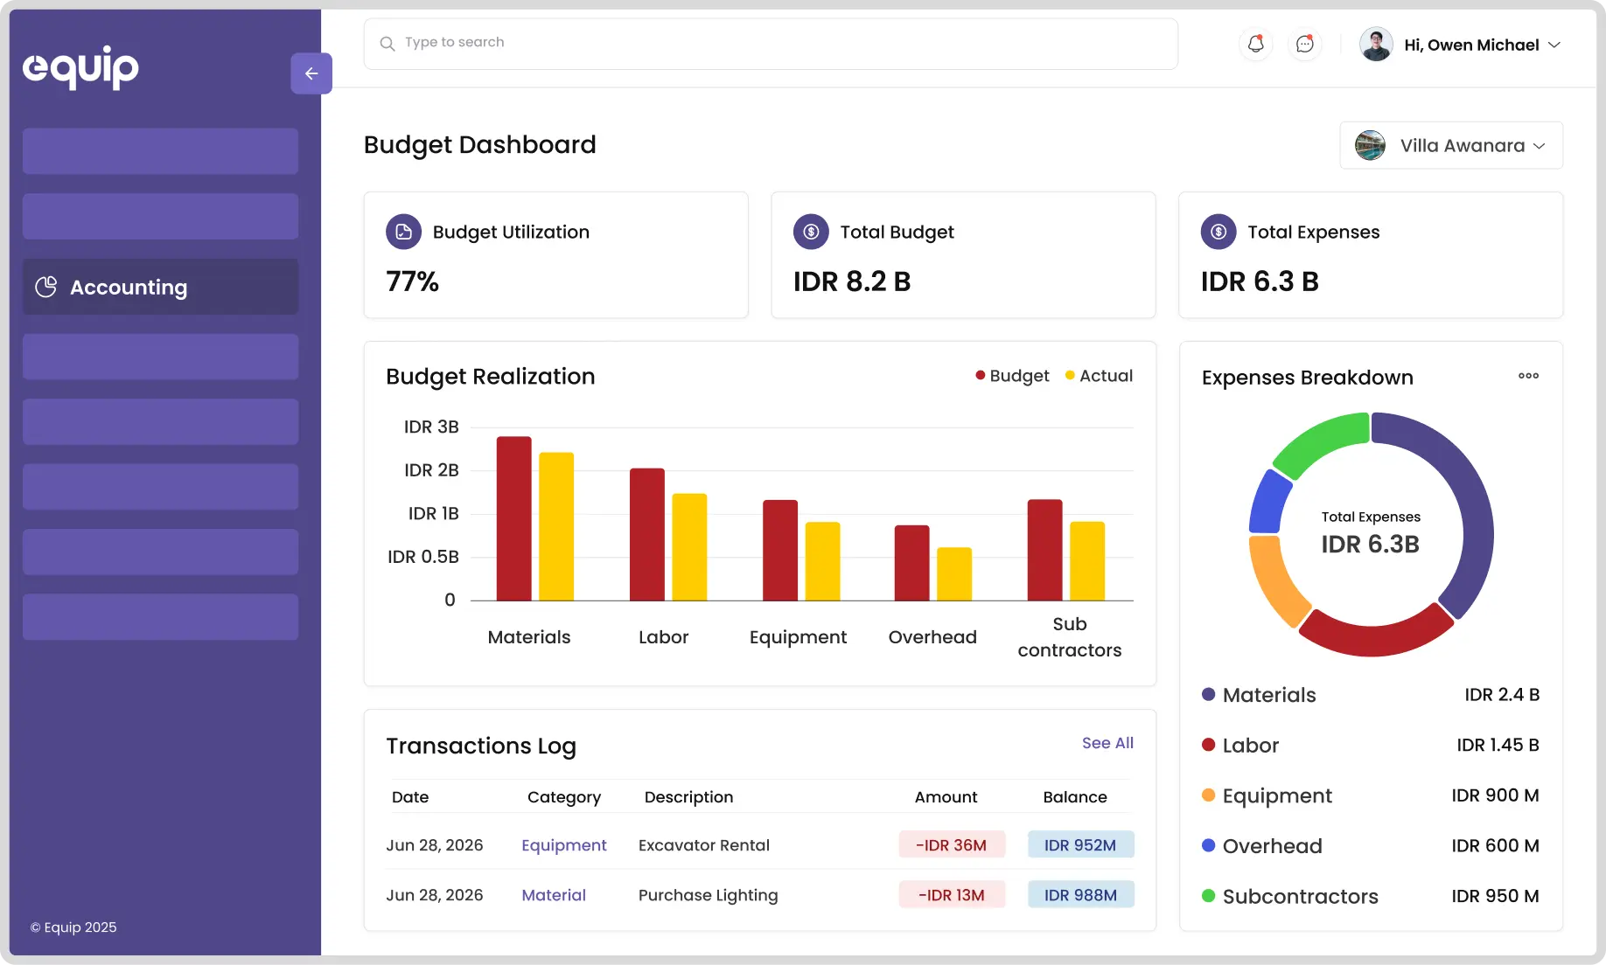The width and height of the screenshot is (1606, 965).
Task: Click Owen Michael's profile avatar
Action: (x=1376, y=45)
